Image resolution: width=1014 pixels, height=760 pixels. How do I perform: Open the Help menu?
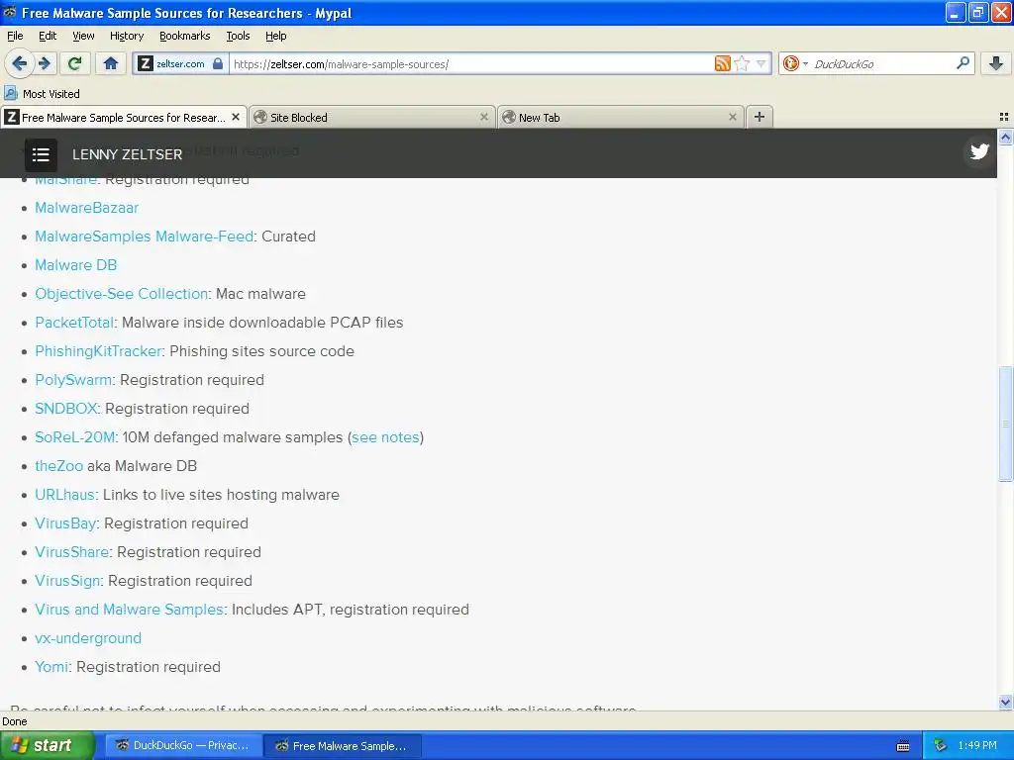point(275,36)
